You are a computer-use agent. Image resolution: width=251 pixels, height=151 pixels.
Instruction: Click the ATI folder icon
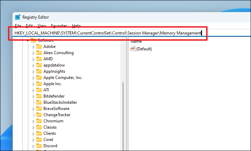coord(39,90)
